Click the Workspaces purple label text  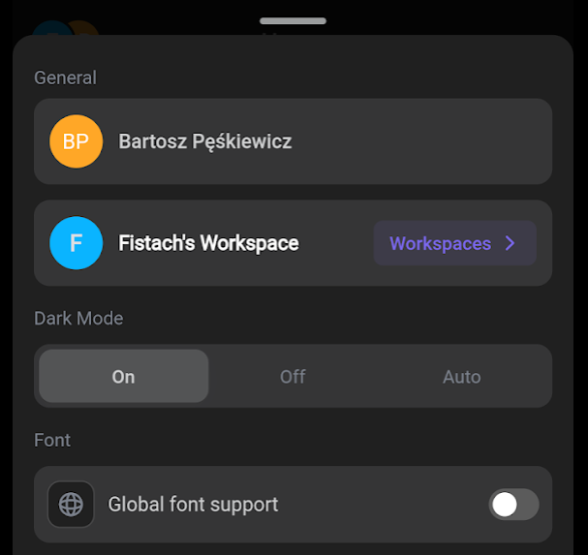[x=440, y=244]
